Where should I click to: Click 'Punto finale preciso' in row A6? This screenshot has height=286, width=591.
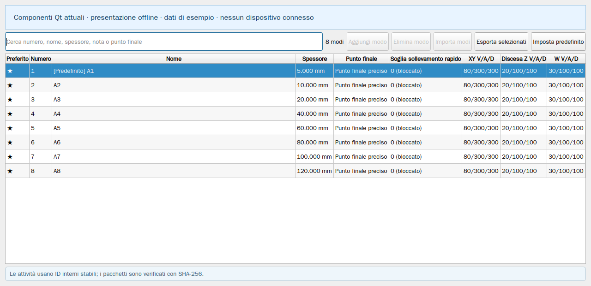pos(362,143)
